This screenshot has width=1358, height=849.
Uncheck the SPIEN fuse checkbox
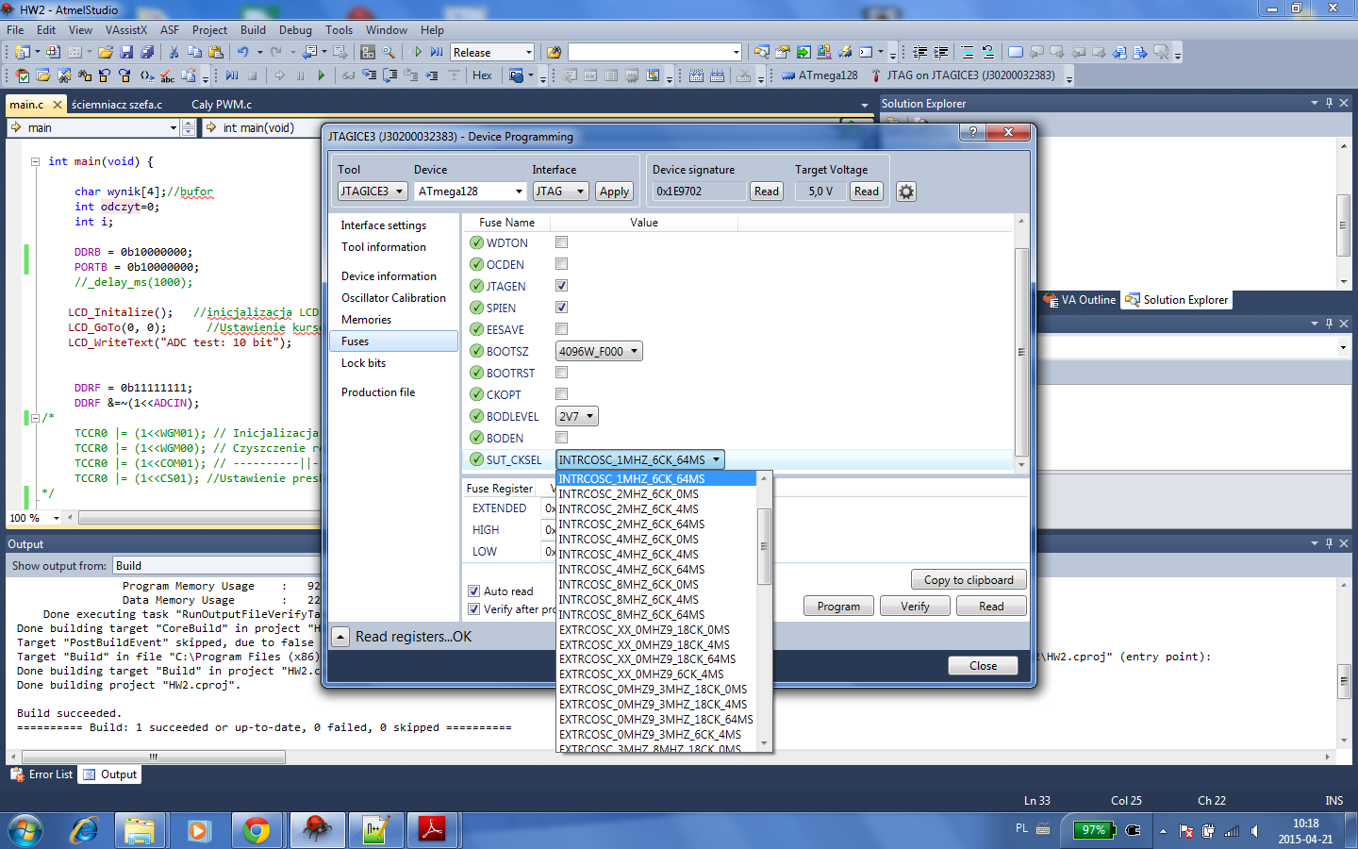pyautogui.click(x=562, y=308)
